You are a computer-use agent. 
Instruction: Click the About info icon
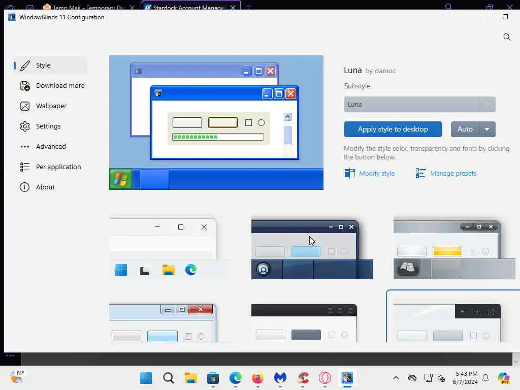(x=24, y=187)
